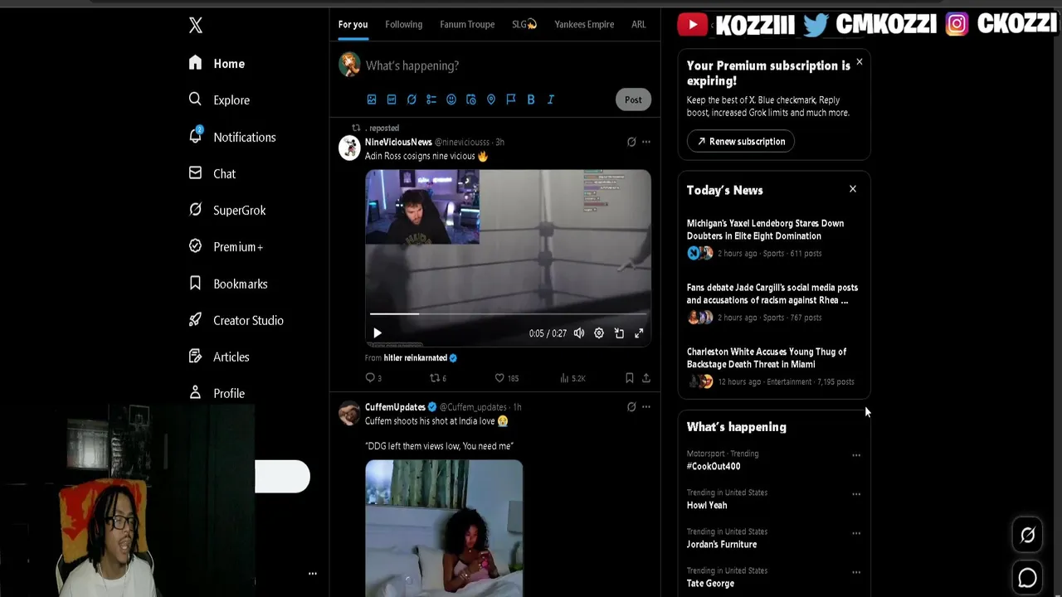
Task: Switch to the Following tab
Action: coord(403,25)
